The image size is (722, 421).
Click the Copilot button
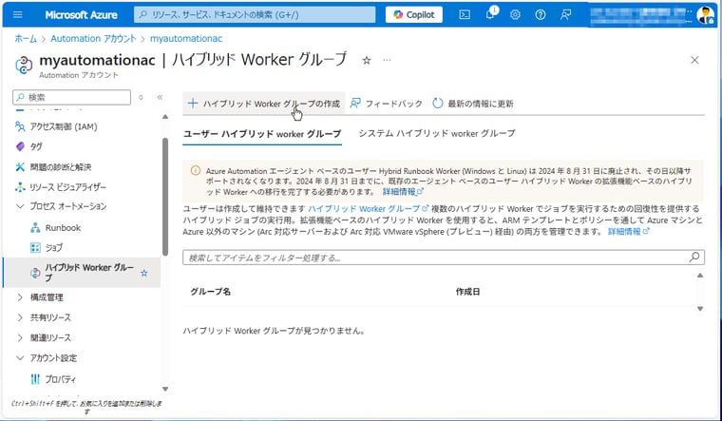pyautogui.click(x=414, y=15)
